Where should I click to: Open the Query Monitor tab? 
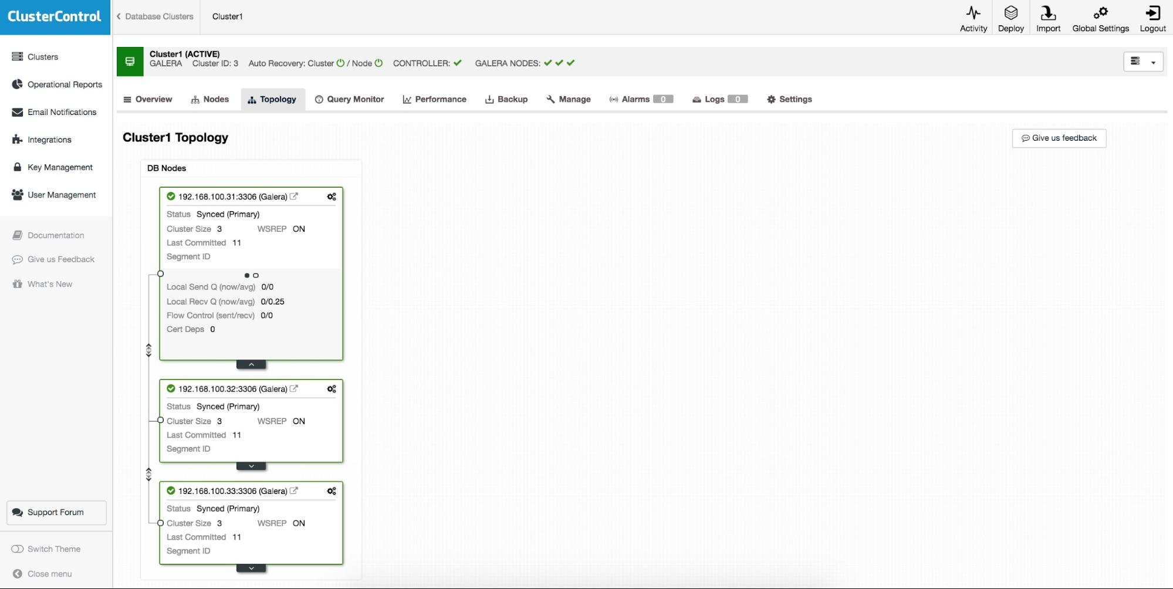tap(350, 99)
